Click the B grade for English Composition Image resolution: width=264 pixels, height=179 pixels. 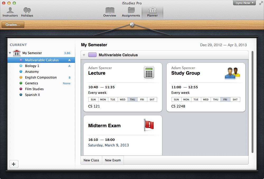point(69,78)
